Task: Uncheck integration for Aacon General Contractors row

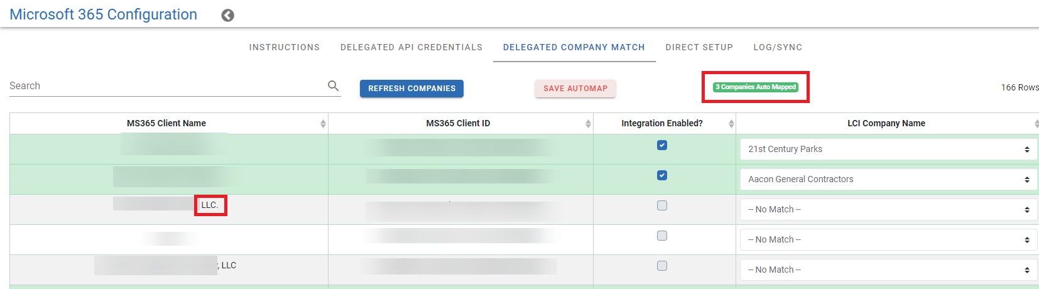Action: point(662,175)
